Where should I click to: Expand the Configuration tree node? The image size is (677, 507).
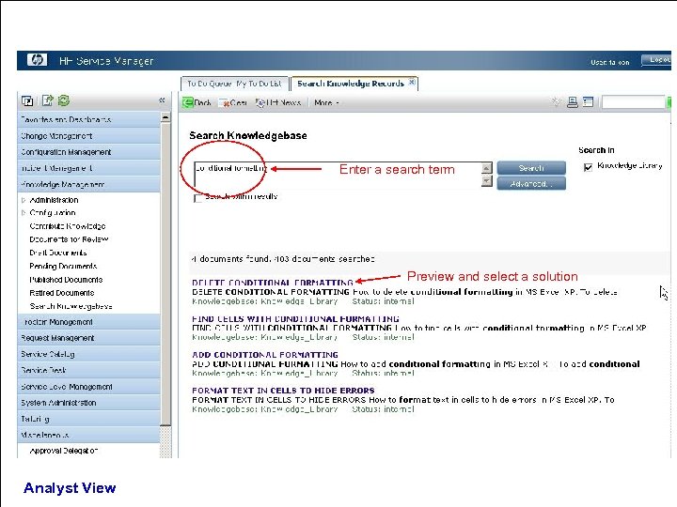tap(24, 212)
